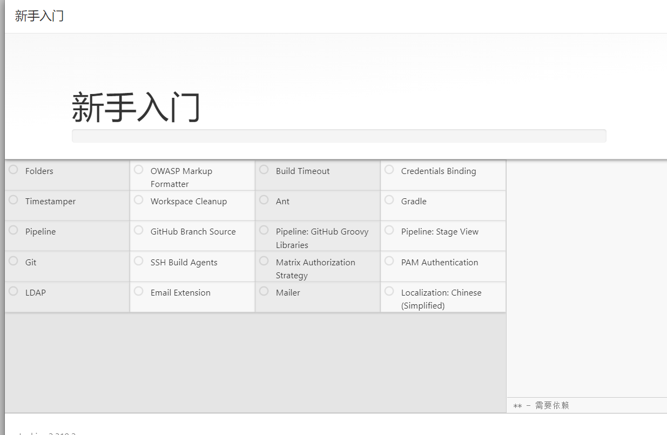Click the PAM Authentication label
The height and width of the screenshot is (435, 667).
pos(440,263)
